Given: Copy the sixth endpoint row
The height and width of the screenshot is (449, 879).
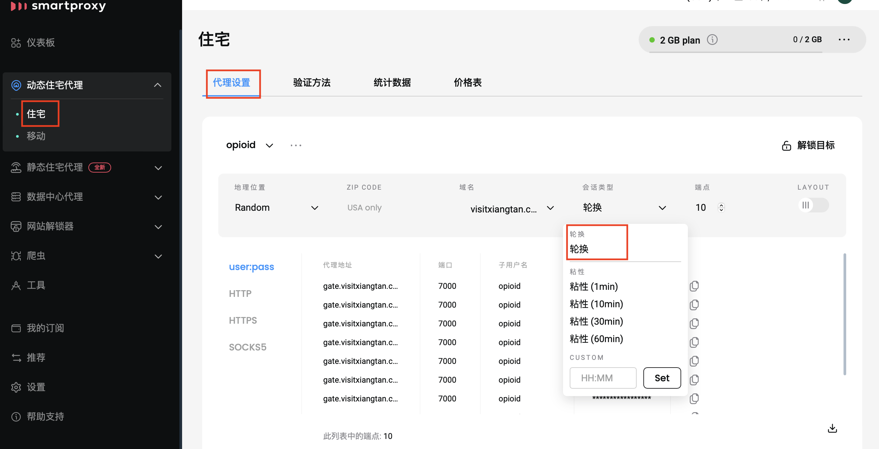Looking at the screenshot, I should (x=694, y=380).
